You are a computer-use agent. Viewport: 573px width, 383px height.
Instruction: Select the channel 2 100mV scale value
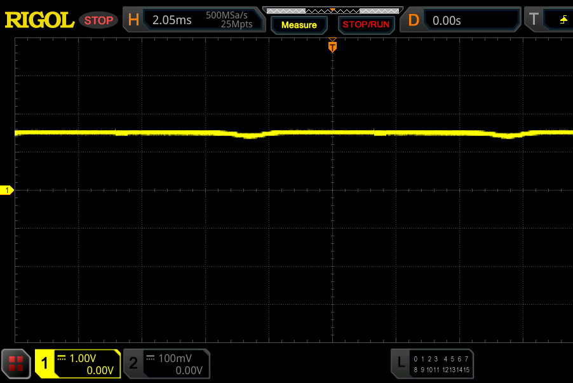pyautogui.click(x=175, y=358)
